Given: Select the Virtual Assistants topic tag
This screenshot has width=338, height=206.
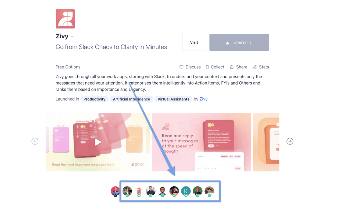Looking at the screenshot, I should (173, 99).
